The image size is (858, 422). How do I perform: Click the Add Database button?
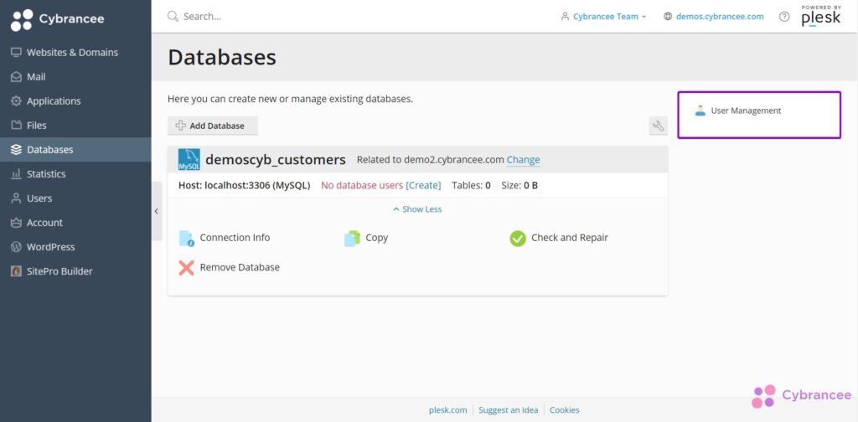tap(212, 126)
